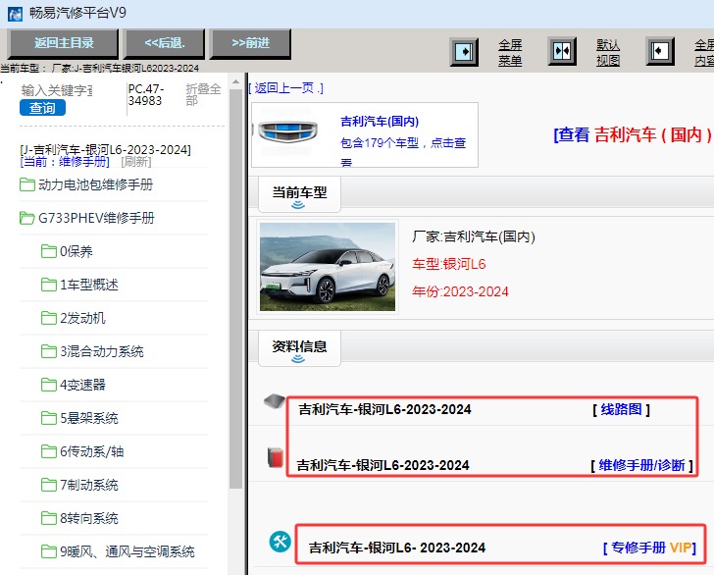The width and height of the screenshot is (714, 575).
Task: Click the 输入关键字 search input field
Action: (57, 90)
